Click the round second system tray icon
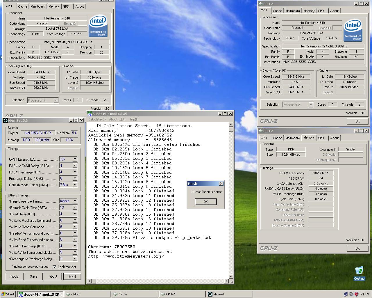The width and height of the screenshot is (372, 298). pyautogui.click(x=351, y=294)
